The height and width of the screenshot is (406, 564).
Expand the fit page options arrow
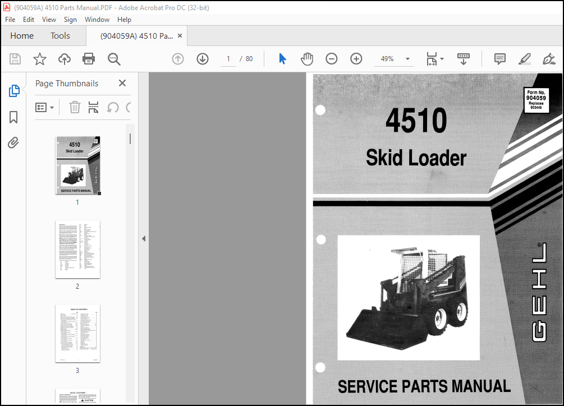(442, 59)
